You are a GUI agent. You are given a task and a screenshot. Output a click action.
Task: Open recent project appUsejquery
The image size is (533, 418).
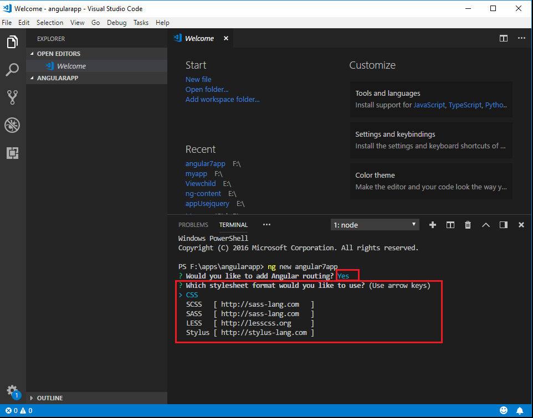207,204
